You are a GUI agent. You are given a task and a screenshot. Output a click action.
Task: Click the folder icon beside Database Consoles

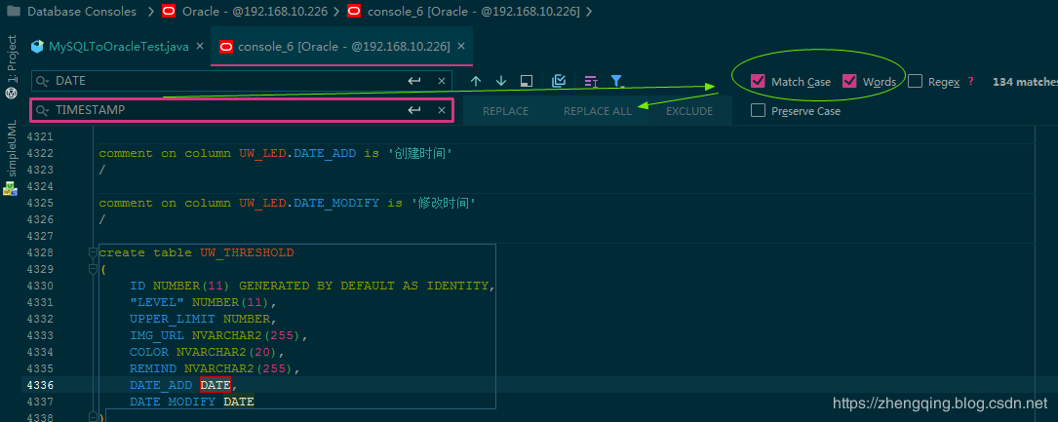[x=12, y=12]
